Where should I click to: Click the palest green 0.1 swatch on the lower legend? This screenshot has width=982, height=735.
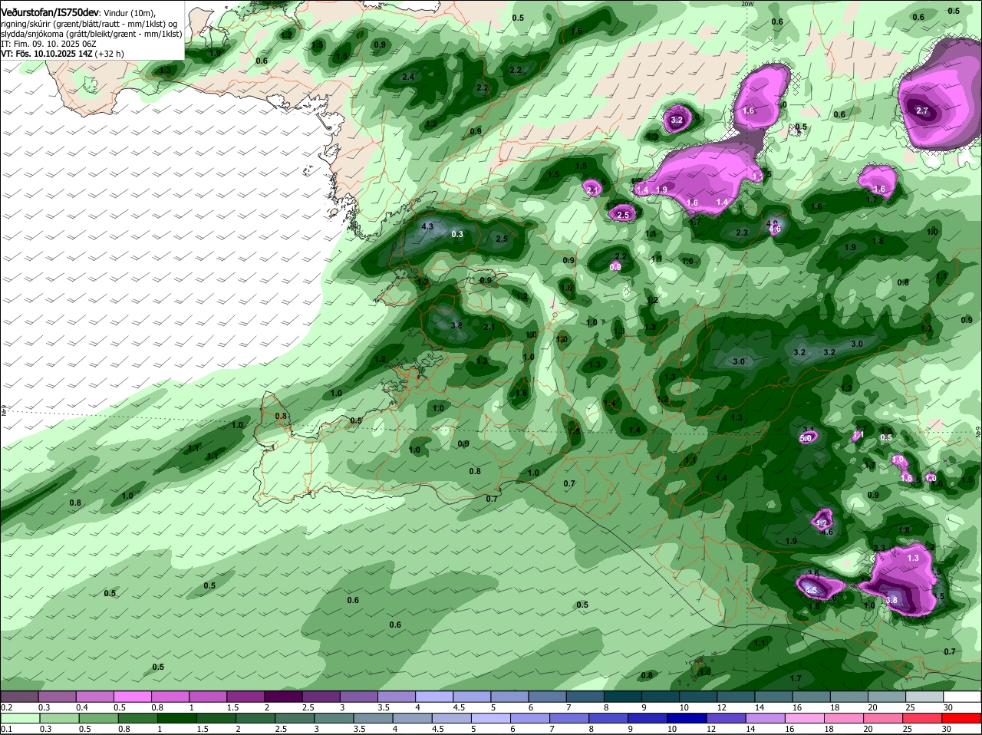[x=19, y=718]
